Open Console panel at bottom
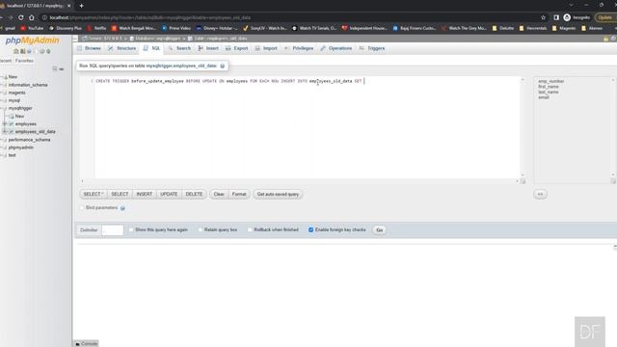 point(86,343)
